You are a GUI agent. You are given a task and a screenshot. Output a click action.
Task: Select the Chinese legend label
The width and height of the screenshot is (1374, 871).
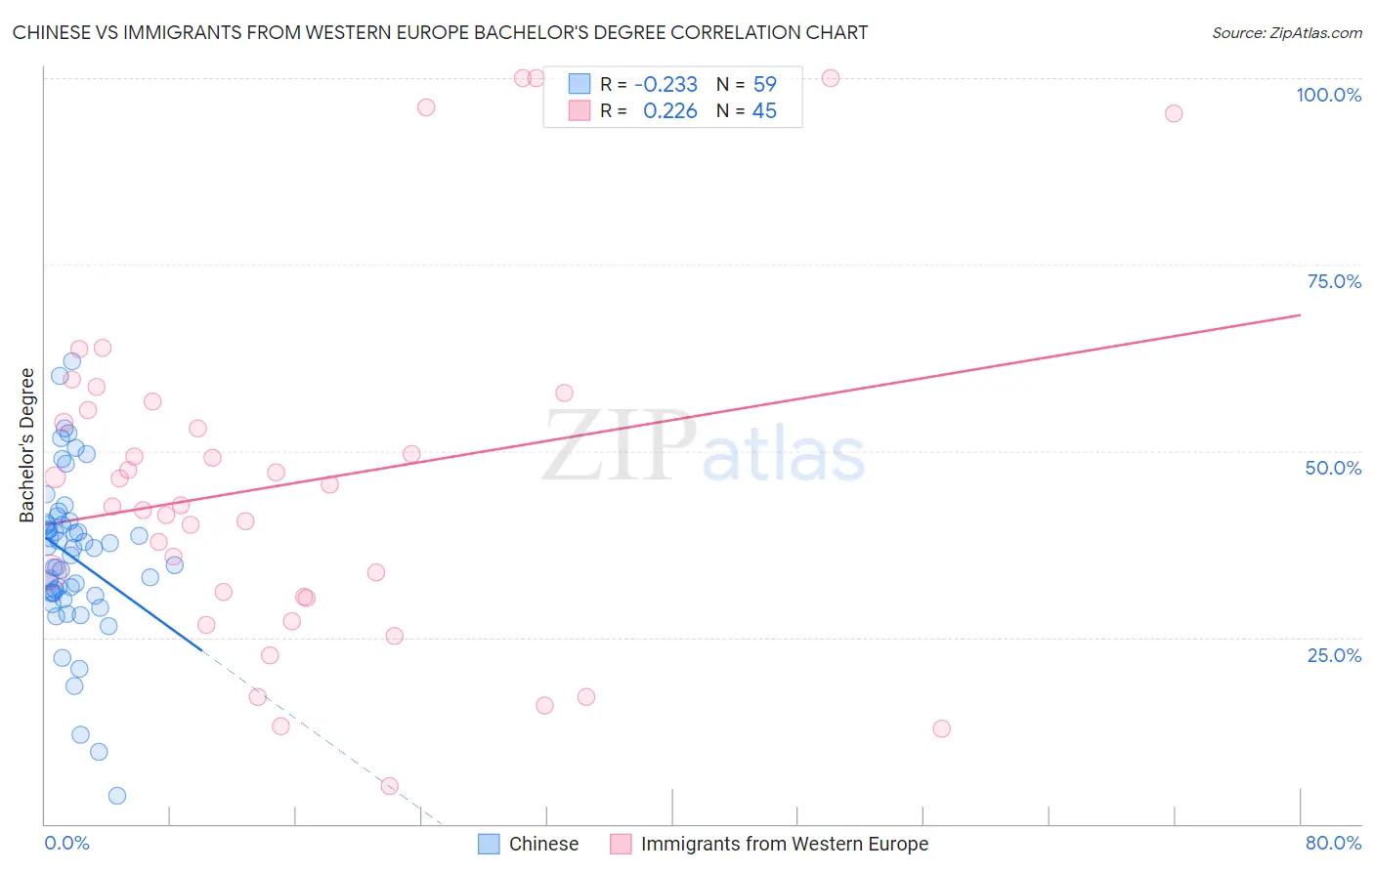coord(543,844)
